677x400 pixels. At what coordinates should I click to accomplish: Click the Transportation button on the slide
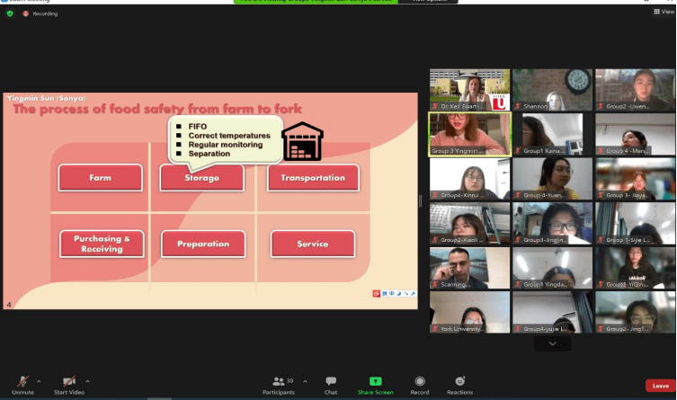tap(313, 178)
